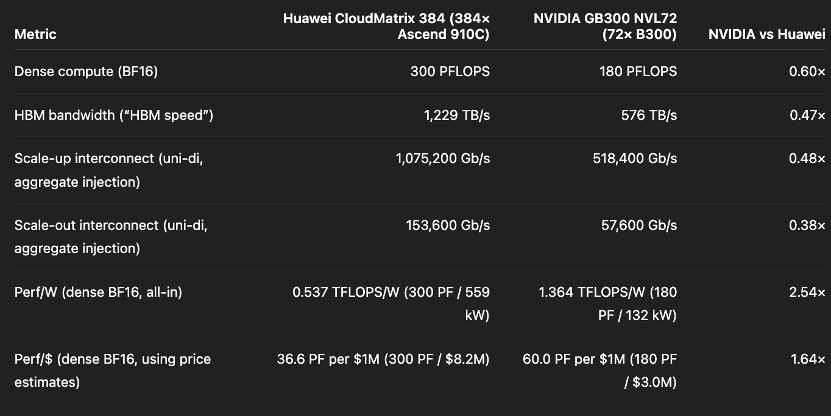Select the Perf/W row label
The width and height of the screenshot is (831, 416).
(x=98, y=292)
